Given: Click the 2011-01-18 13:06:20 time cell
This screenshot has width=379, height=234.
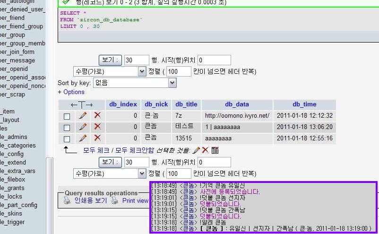Looking at the screenshot, I should (304, 127).
